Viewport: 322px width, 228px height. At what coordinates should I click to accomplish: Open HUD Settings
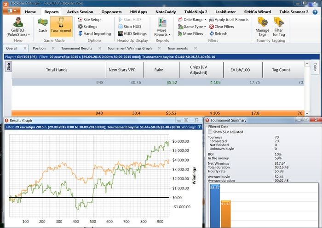point(132,33)
